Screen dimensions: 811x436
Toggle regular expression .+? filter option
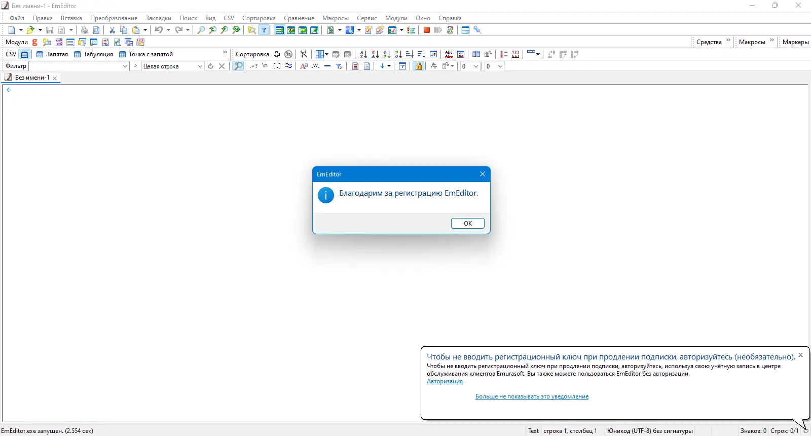253,66
